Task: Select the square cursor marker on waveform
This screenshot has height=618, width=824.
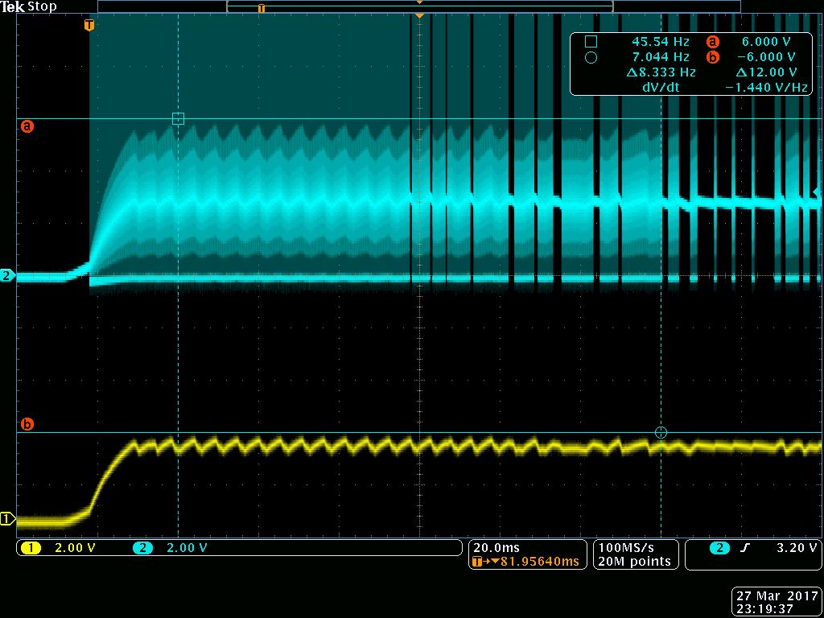Action: [178, 119]
